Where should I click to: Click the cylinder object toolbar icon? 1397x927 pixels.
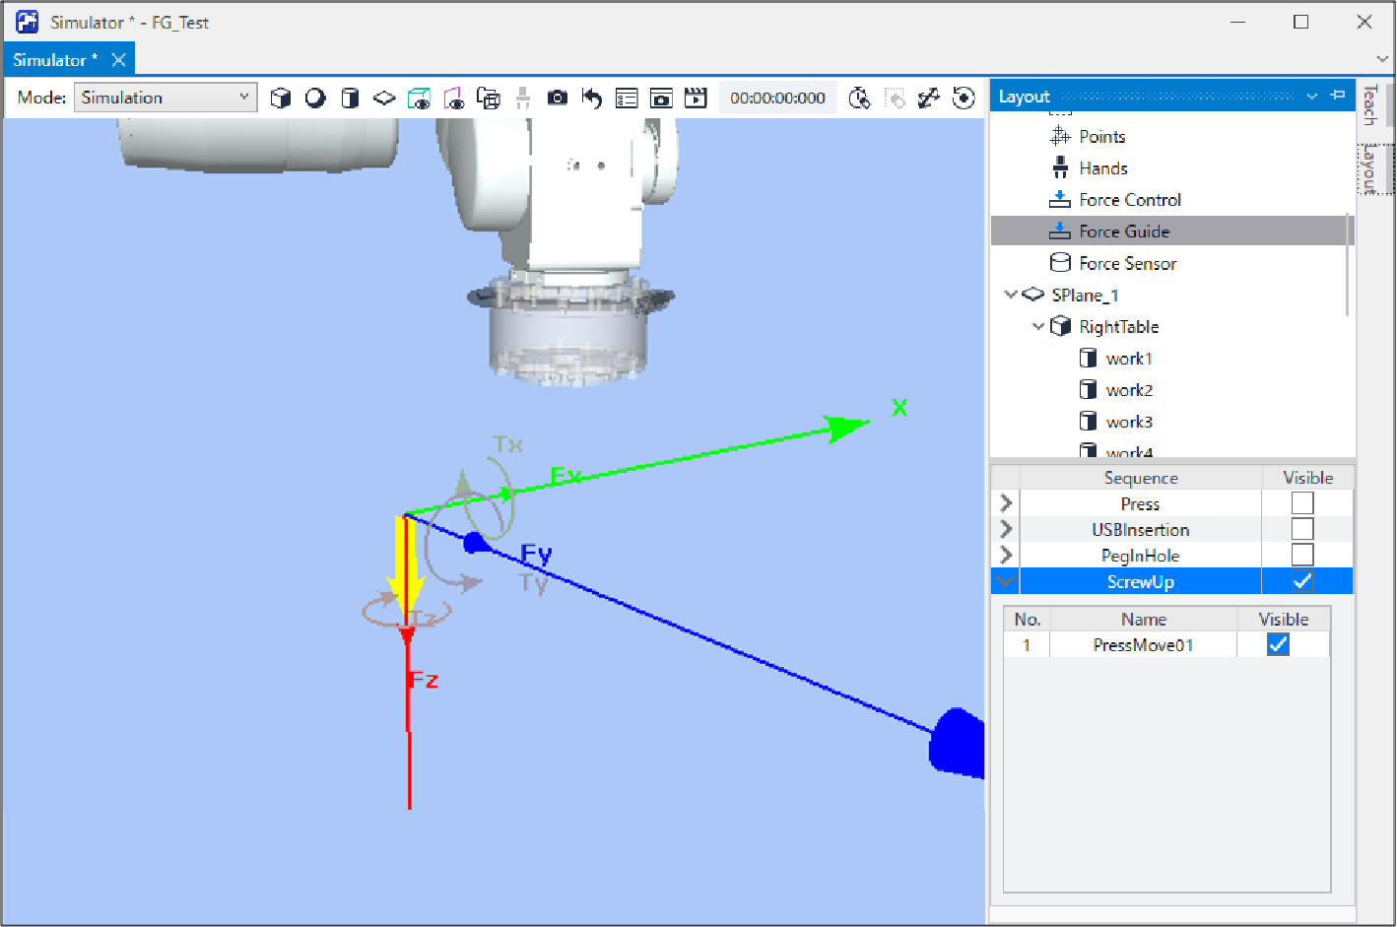coord(350,98)
